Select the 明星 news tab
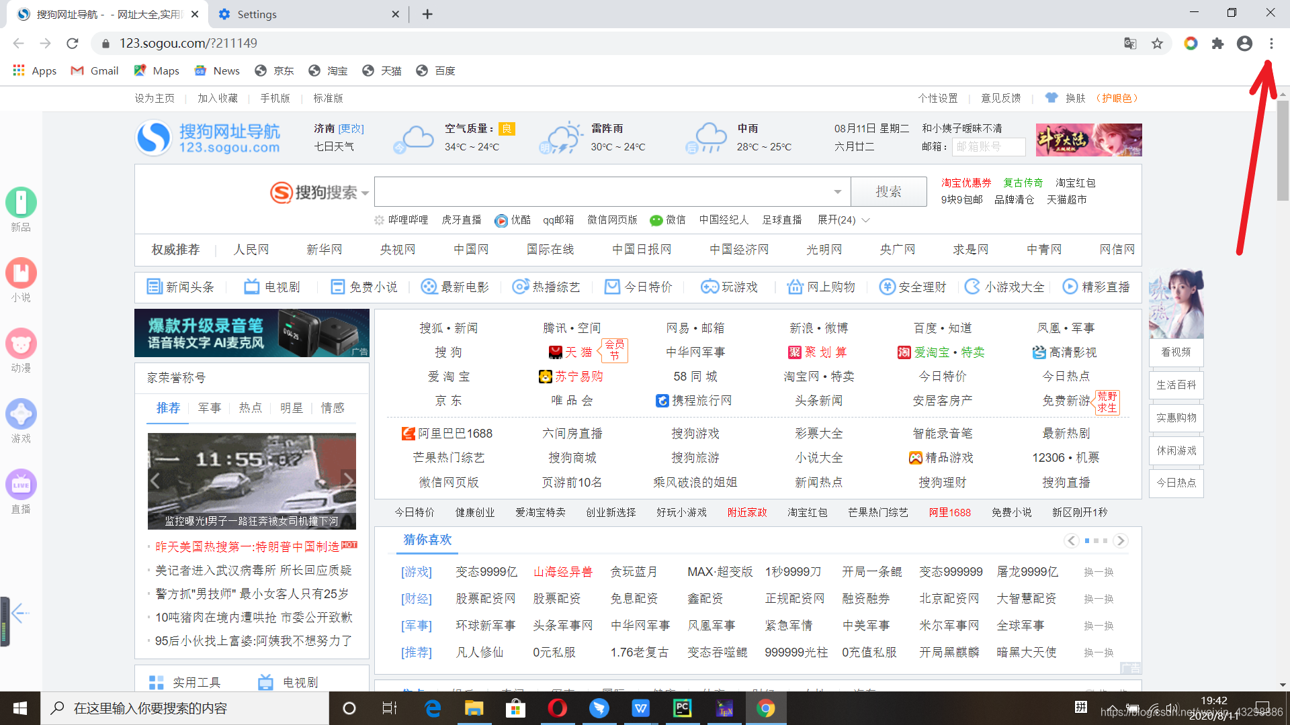 tap(292, 407)
